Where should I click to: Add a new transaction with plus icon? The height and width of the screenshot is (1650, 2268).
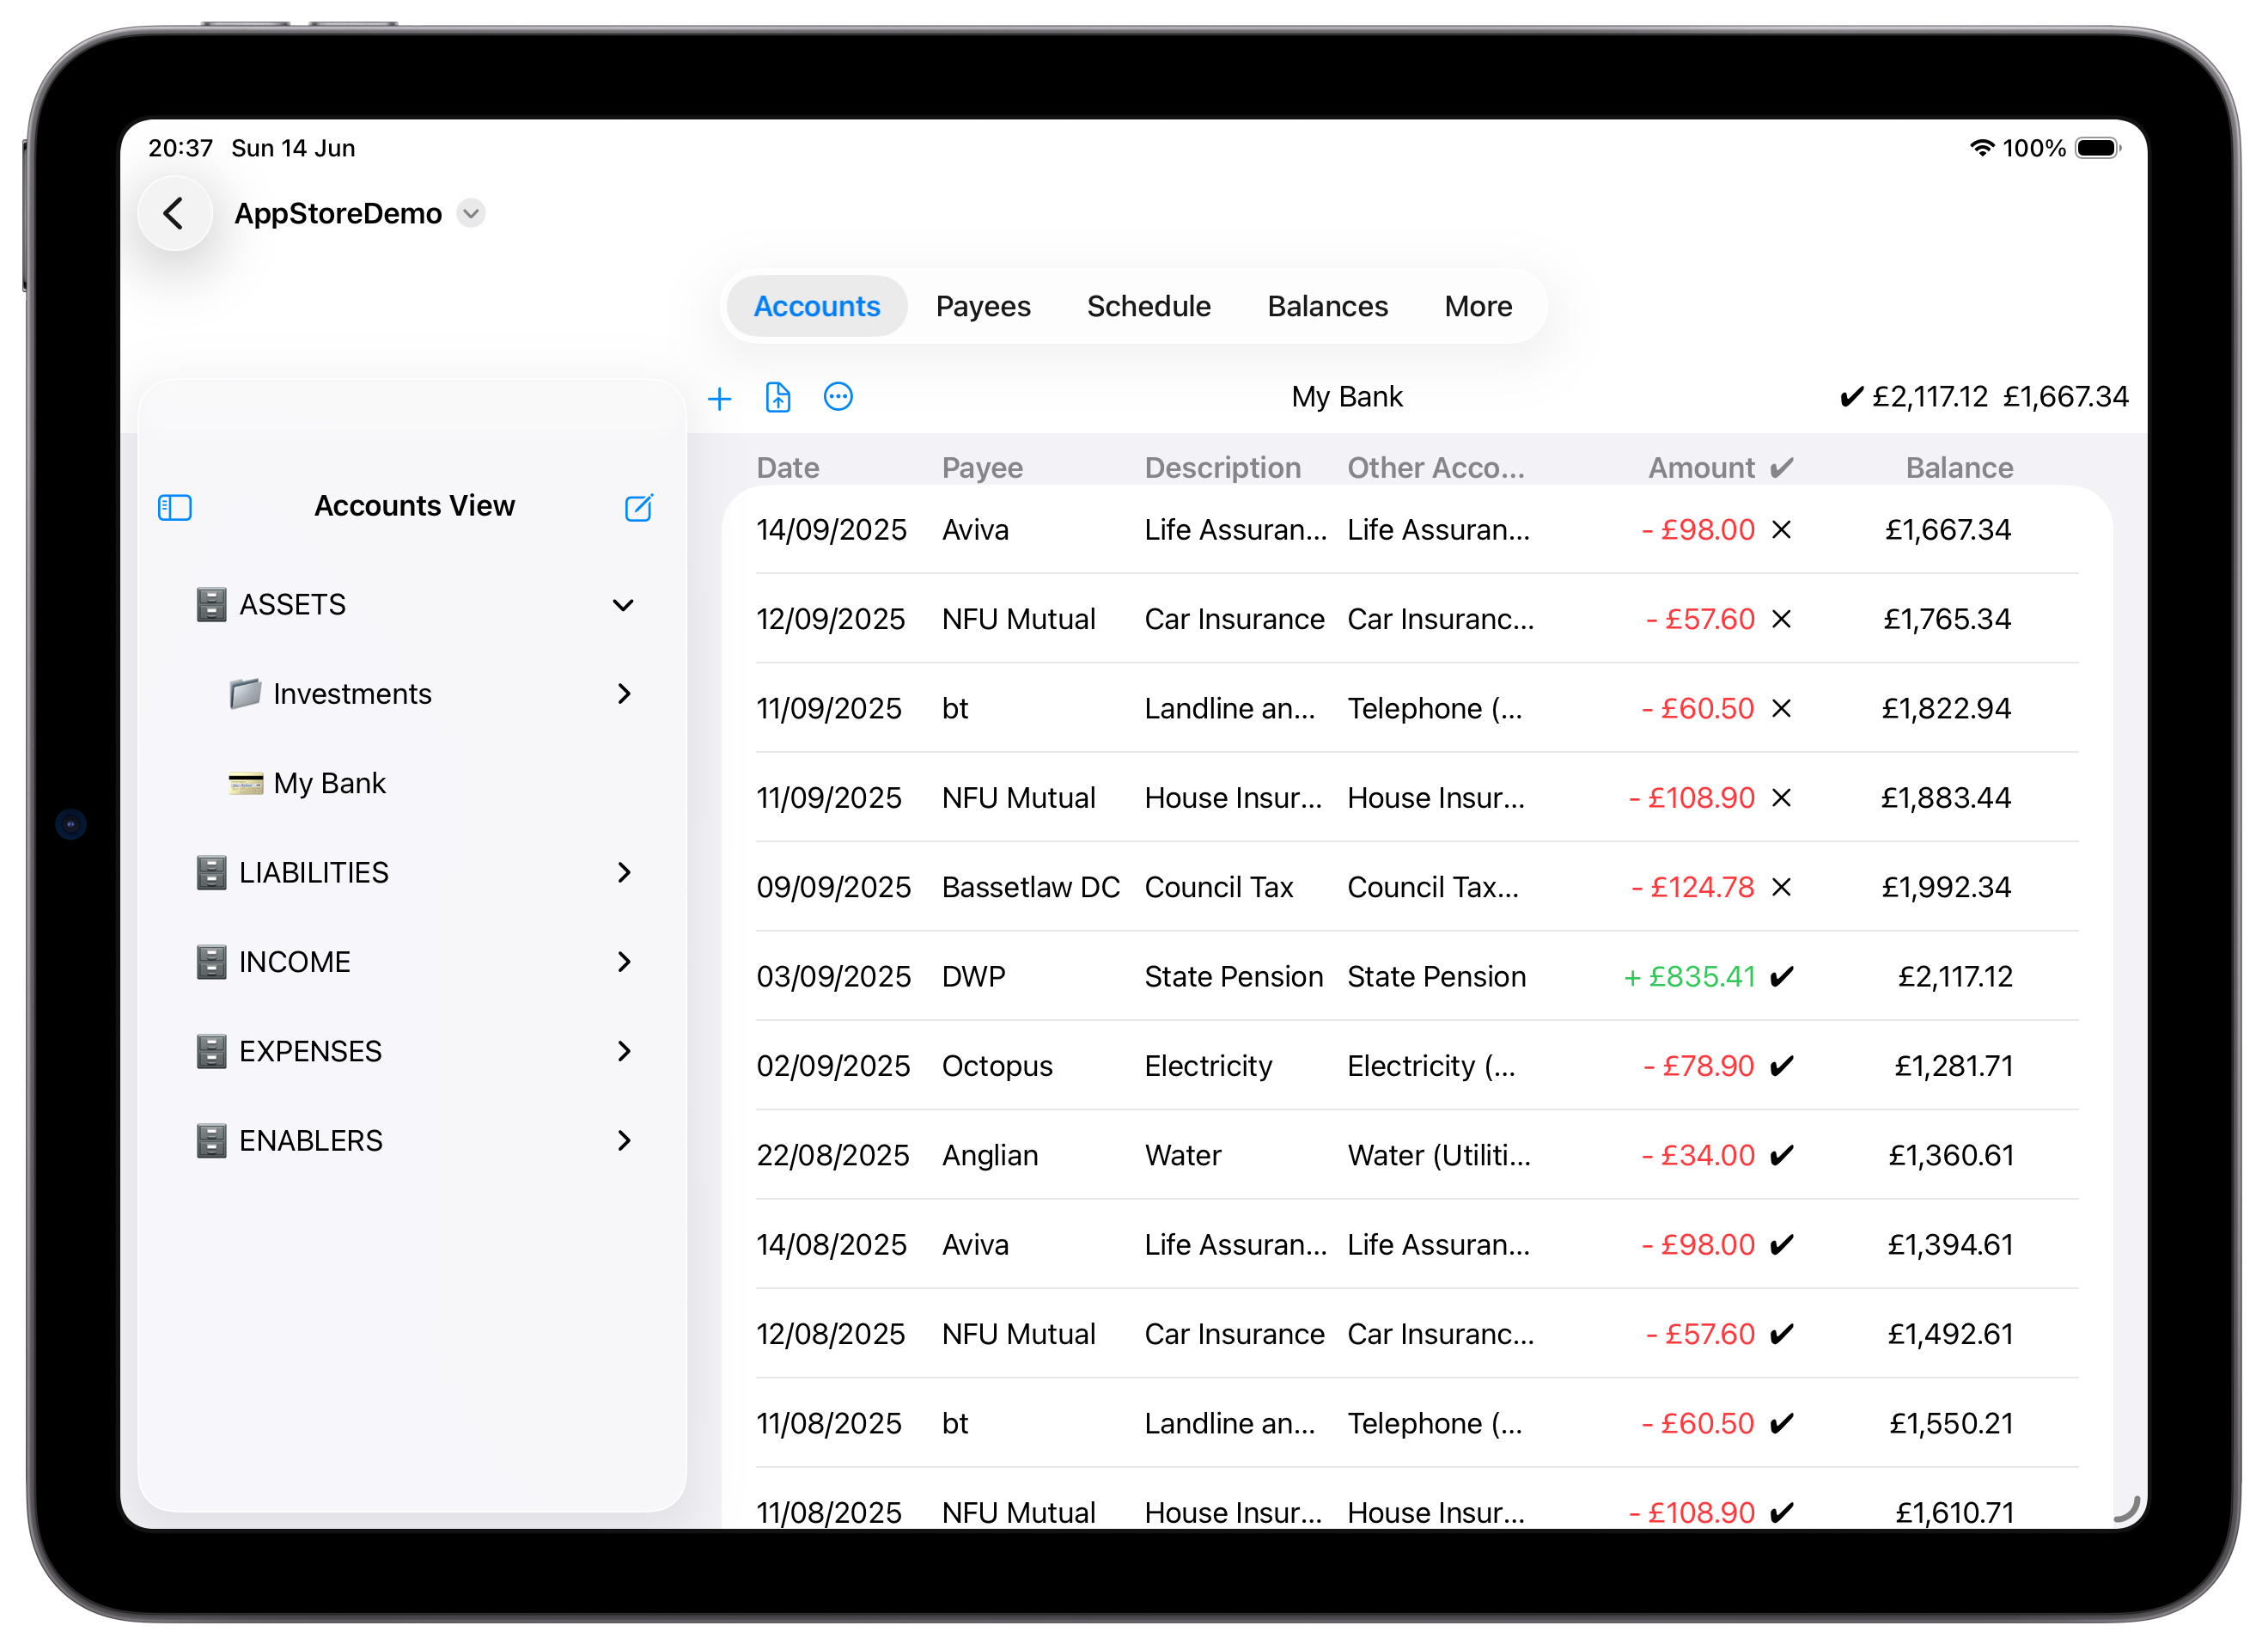[x=719, y=398]
